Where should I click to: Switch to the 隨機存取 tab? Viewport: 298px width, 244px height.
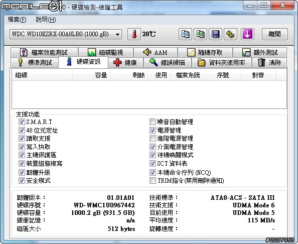(x=205, y=52)
